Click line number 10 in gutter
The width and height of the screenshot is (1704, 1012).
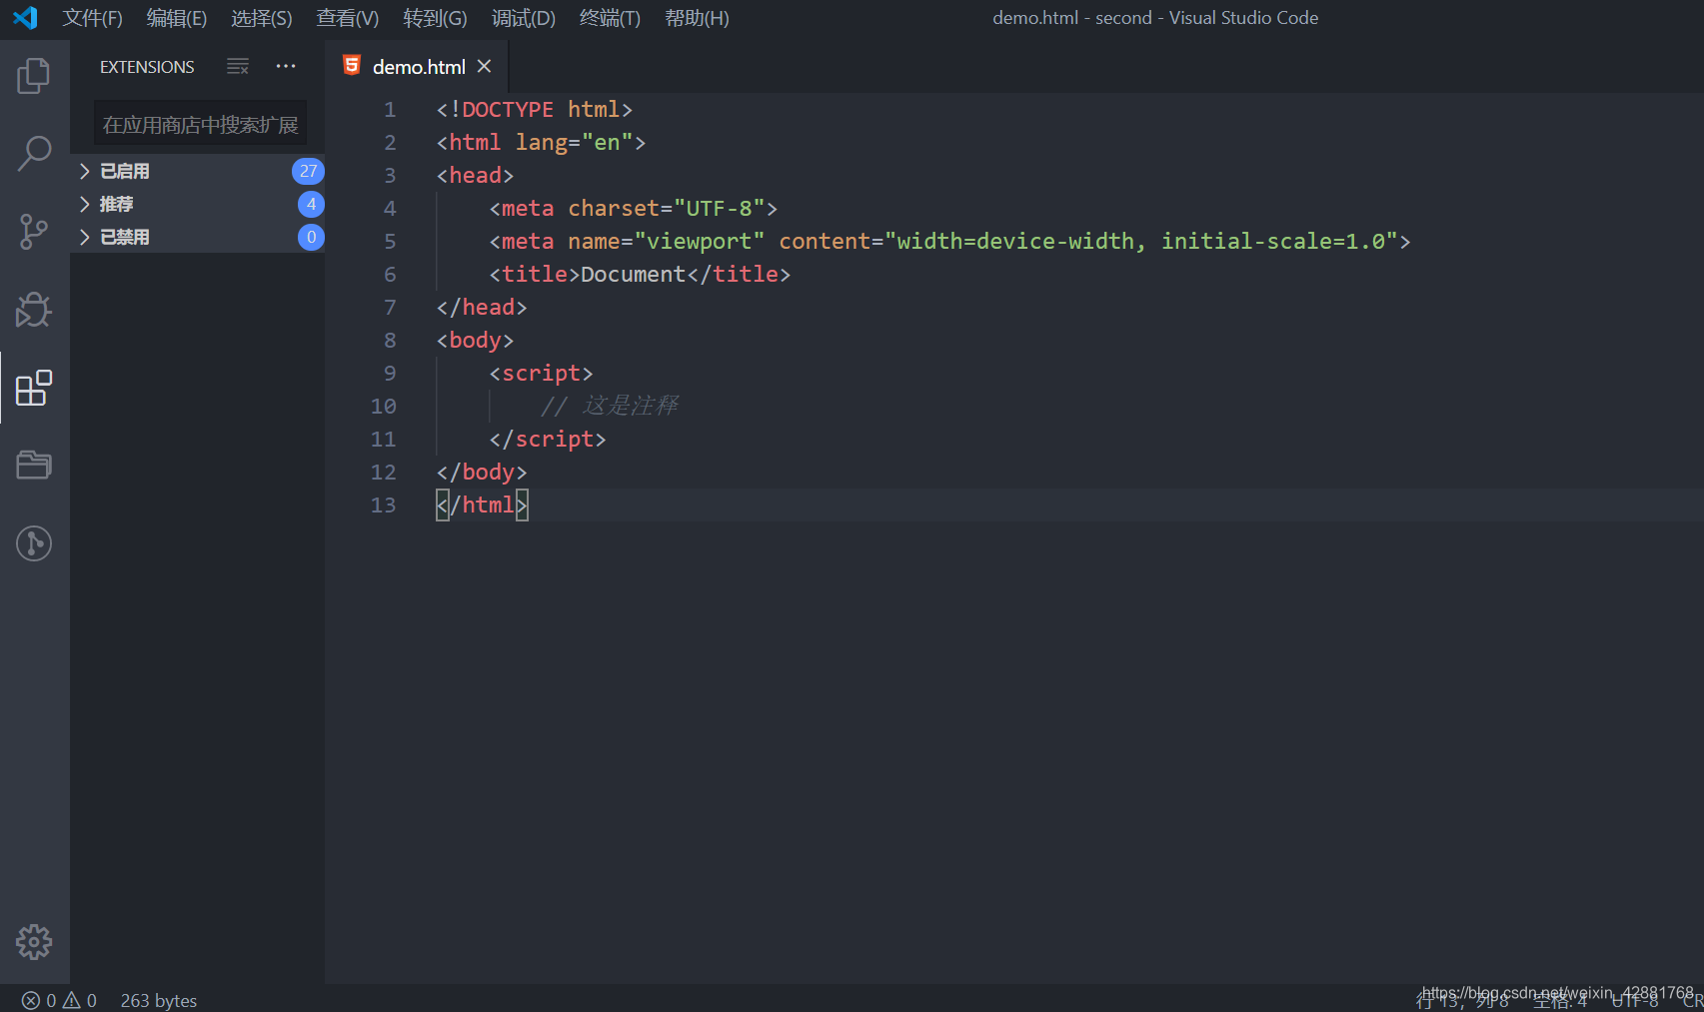384,407
